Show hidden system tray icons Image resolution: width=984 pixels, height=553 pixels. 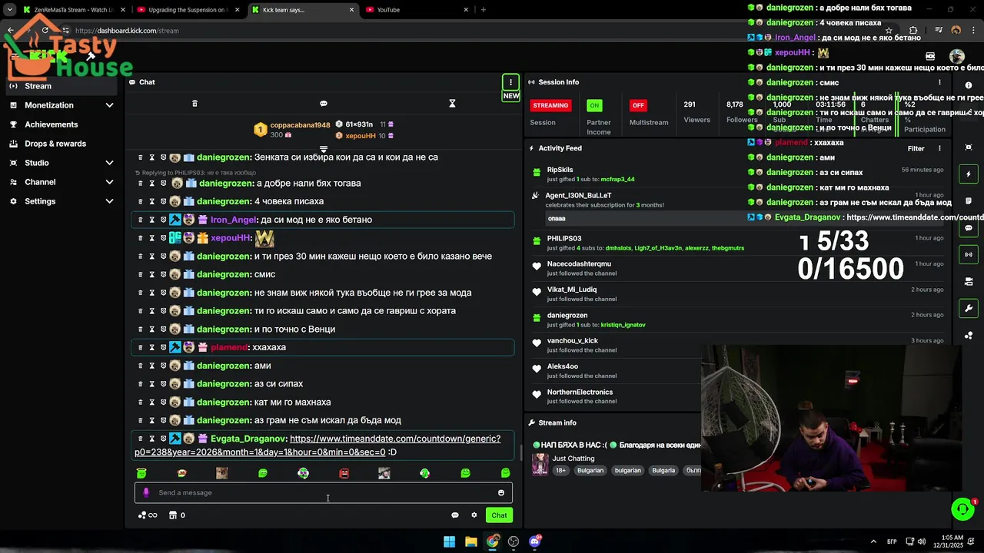tap(873, 541)
